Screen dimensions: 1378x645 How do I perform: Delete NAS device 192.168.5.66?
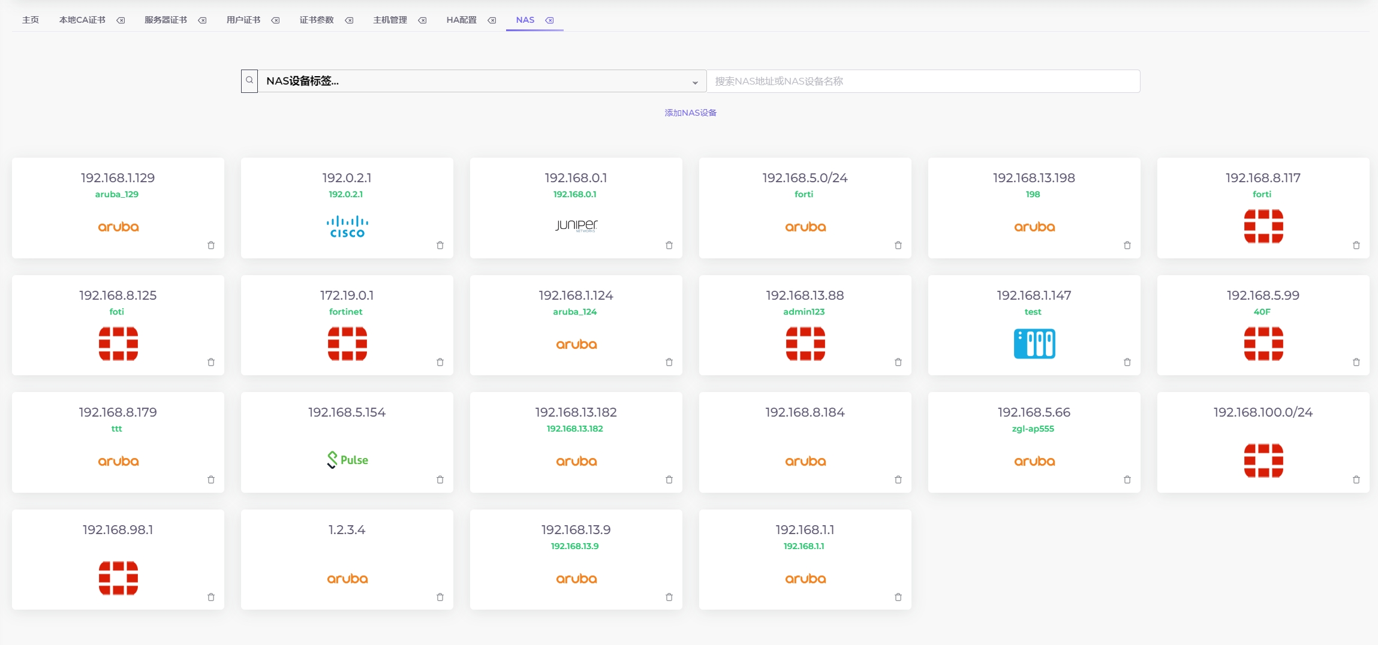(x=1127, y=480)
